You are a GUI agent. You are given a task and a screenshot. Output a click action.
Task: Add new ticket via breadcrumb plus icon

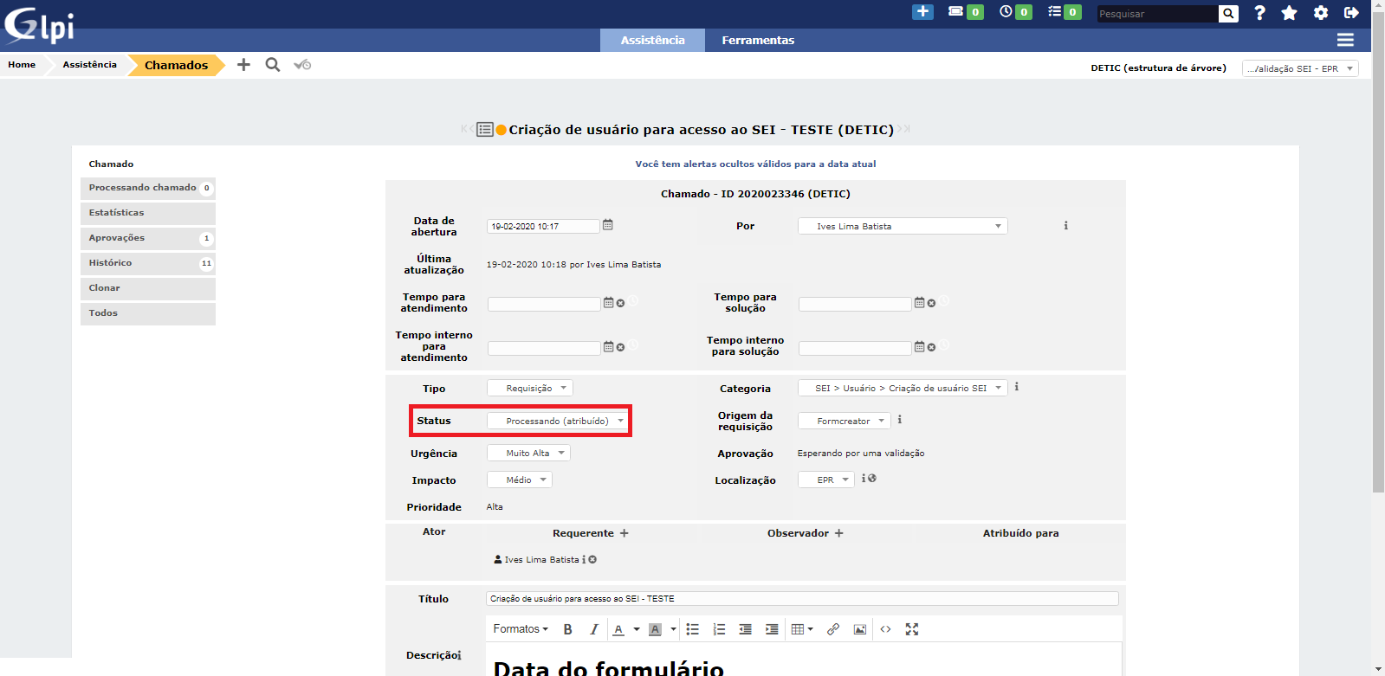tap(243, 65)
